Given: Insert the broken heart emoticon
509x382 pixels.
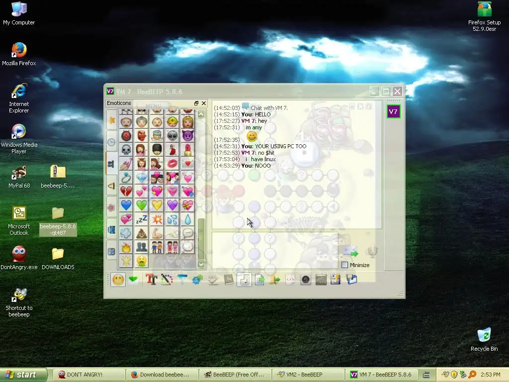Looking at the screenshot, I should 126,191.
